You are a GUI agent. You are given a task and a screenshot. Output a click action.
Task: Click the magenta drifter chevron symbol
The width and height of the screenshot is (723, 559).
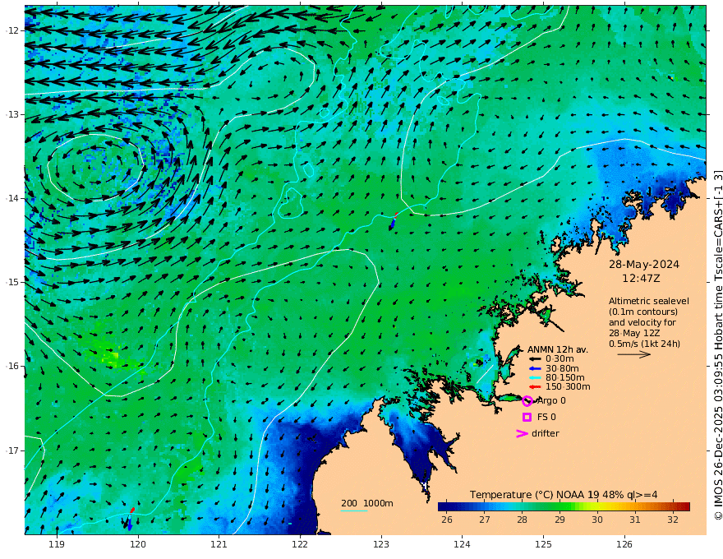(x=522, y=433)
